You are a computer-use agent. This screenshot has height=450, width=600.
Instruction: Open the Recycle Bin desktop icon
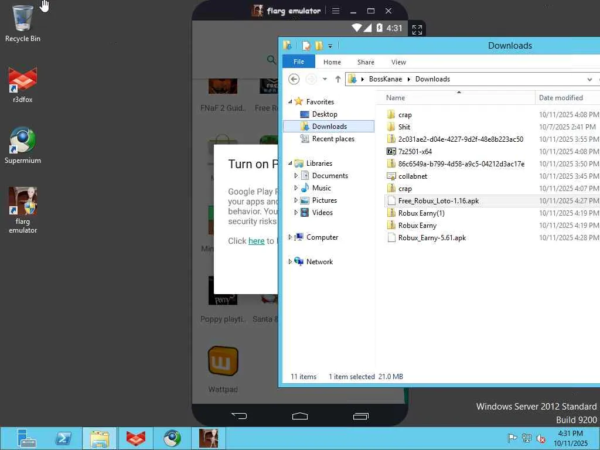tap(23, 23)
